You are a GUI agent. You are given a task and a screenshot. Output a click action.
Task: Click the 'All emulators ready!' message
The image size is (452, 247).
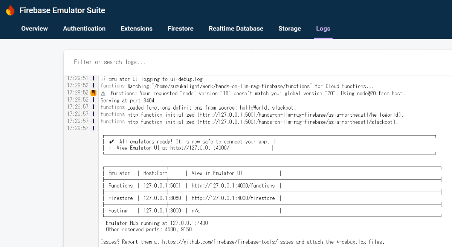click(x=194, y=142)
